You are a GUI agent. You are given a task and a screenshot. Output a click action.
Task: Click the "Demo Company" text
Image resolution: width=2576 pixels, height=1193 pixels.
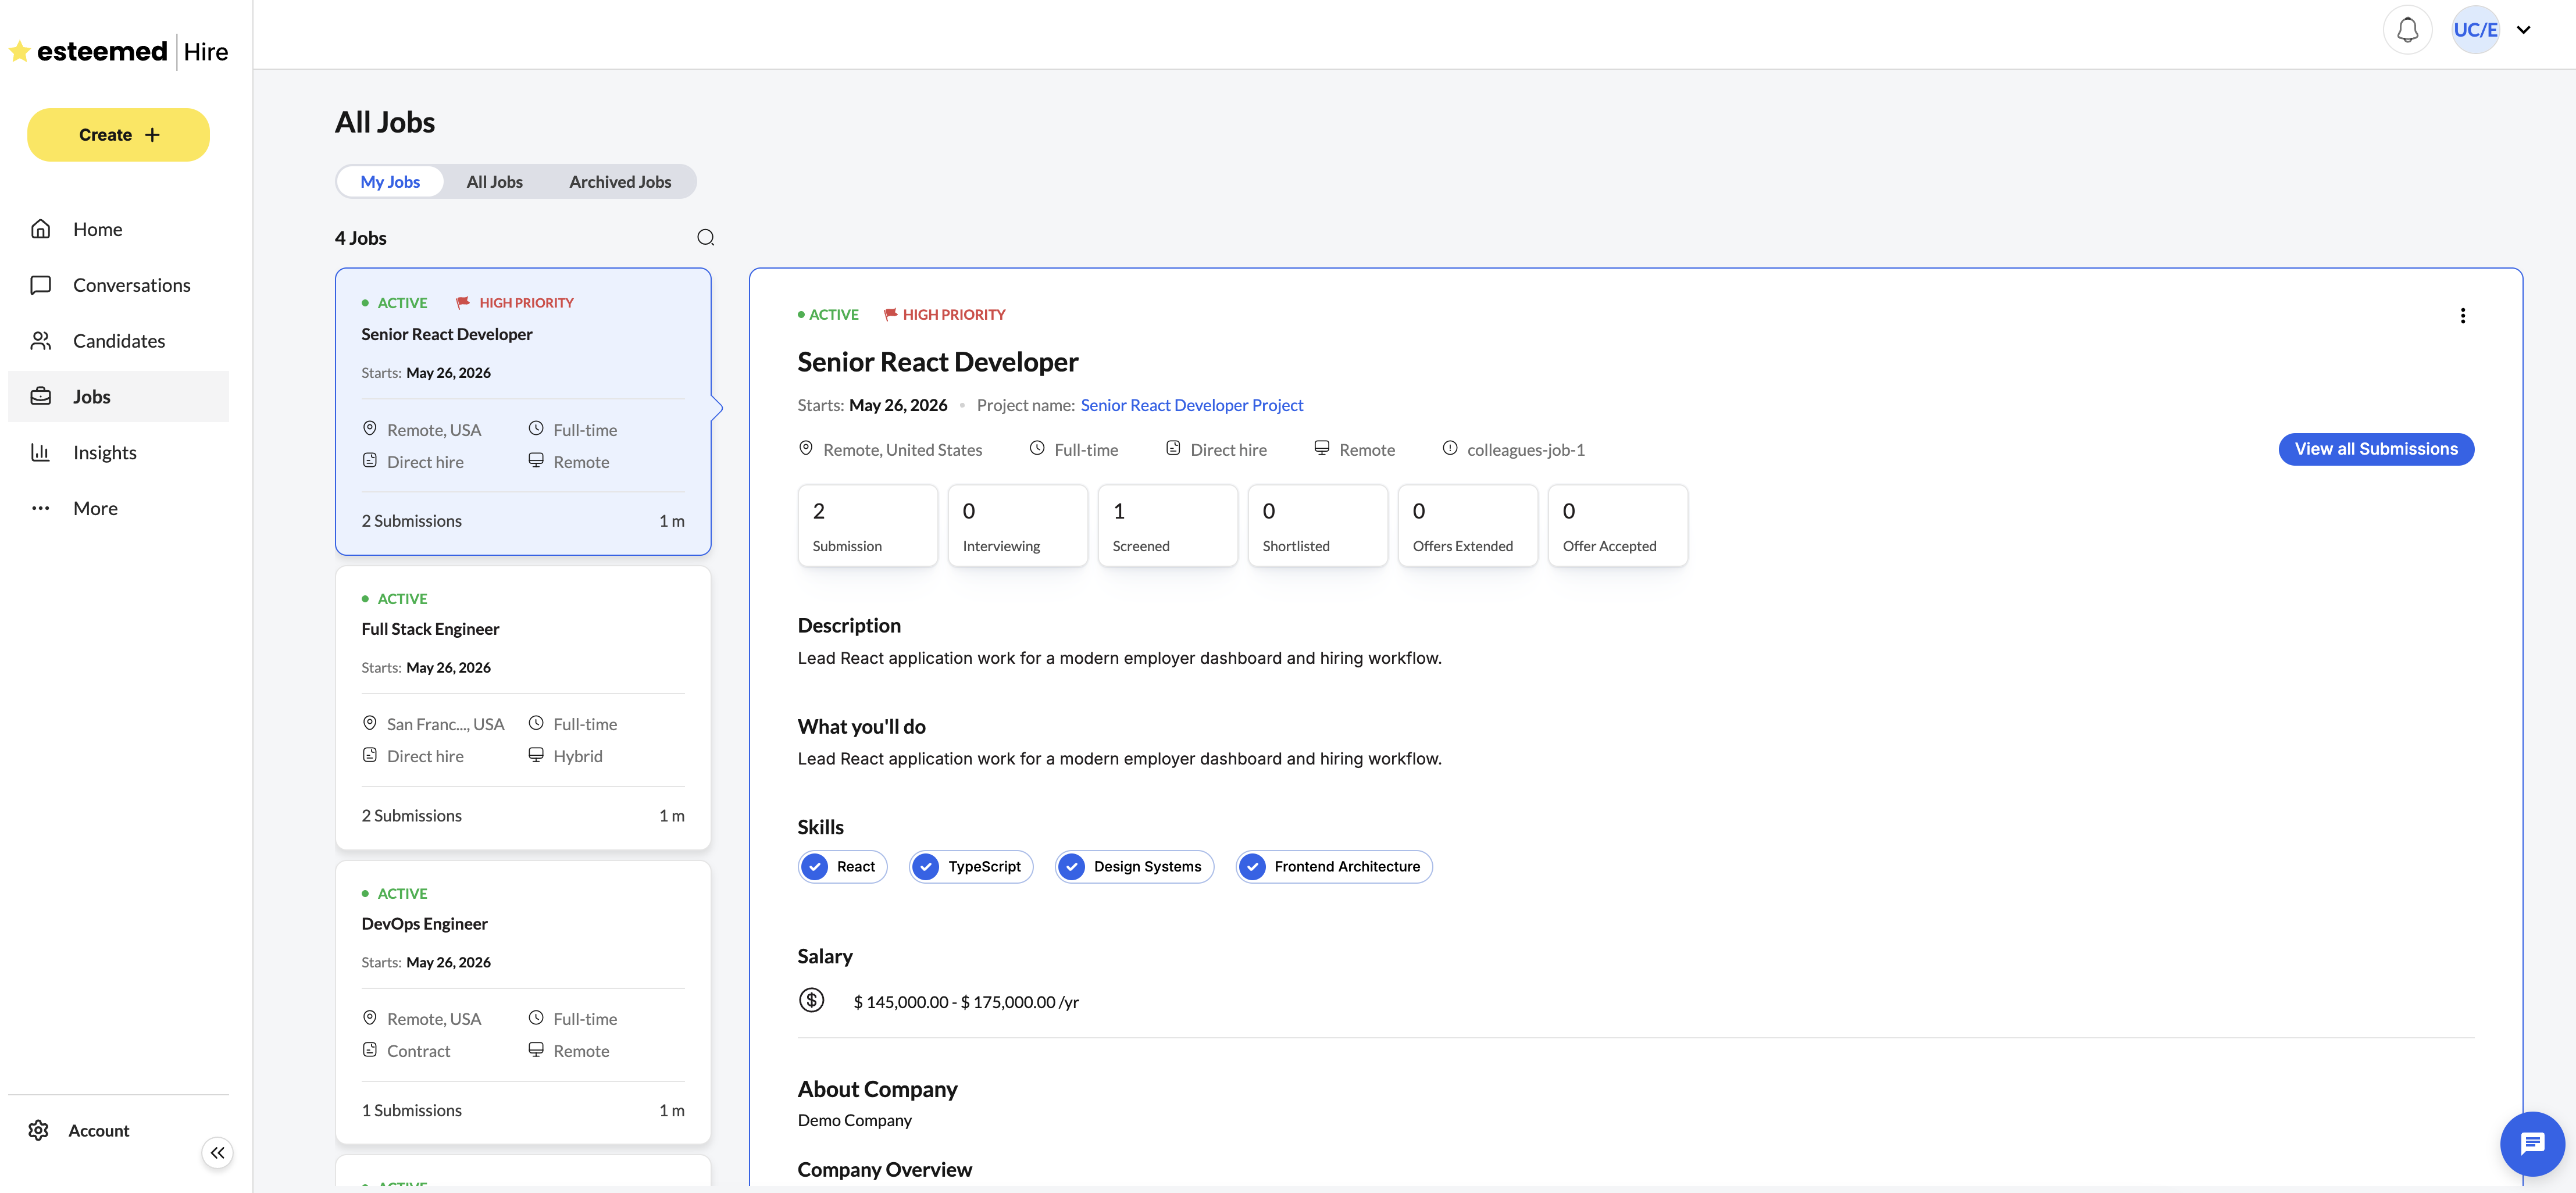click(x=854, y=1121)
